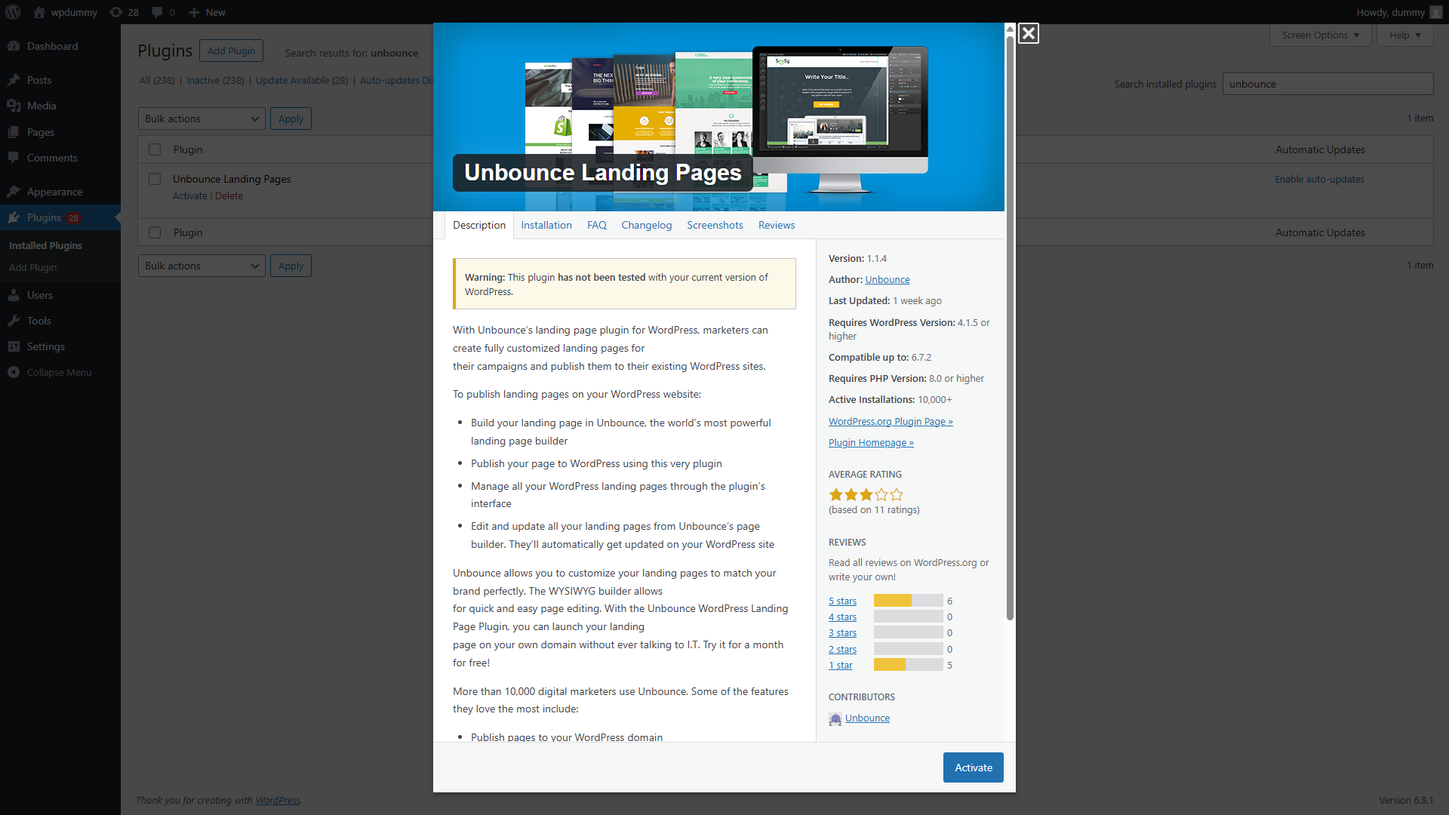Filter by Inactive (238) plugins
Image resolution: width=1449 pixels, height=815 pixels.
coord(215,80)
